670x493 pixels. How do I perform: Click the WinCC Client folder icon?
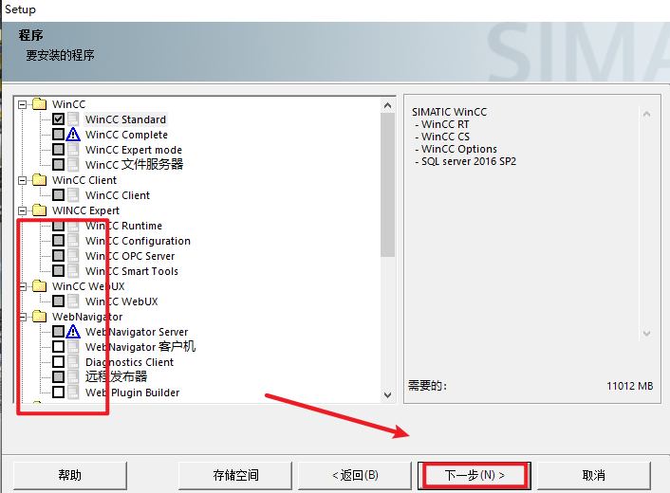(x=39, y=180)
